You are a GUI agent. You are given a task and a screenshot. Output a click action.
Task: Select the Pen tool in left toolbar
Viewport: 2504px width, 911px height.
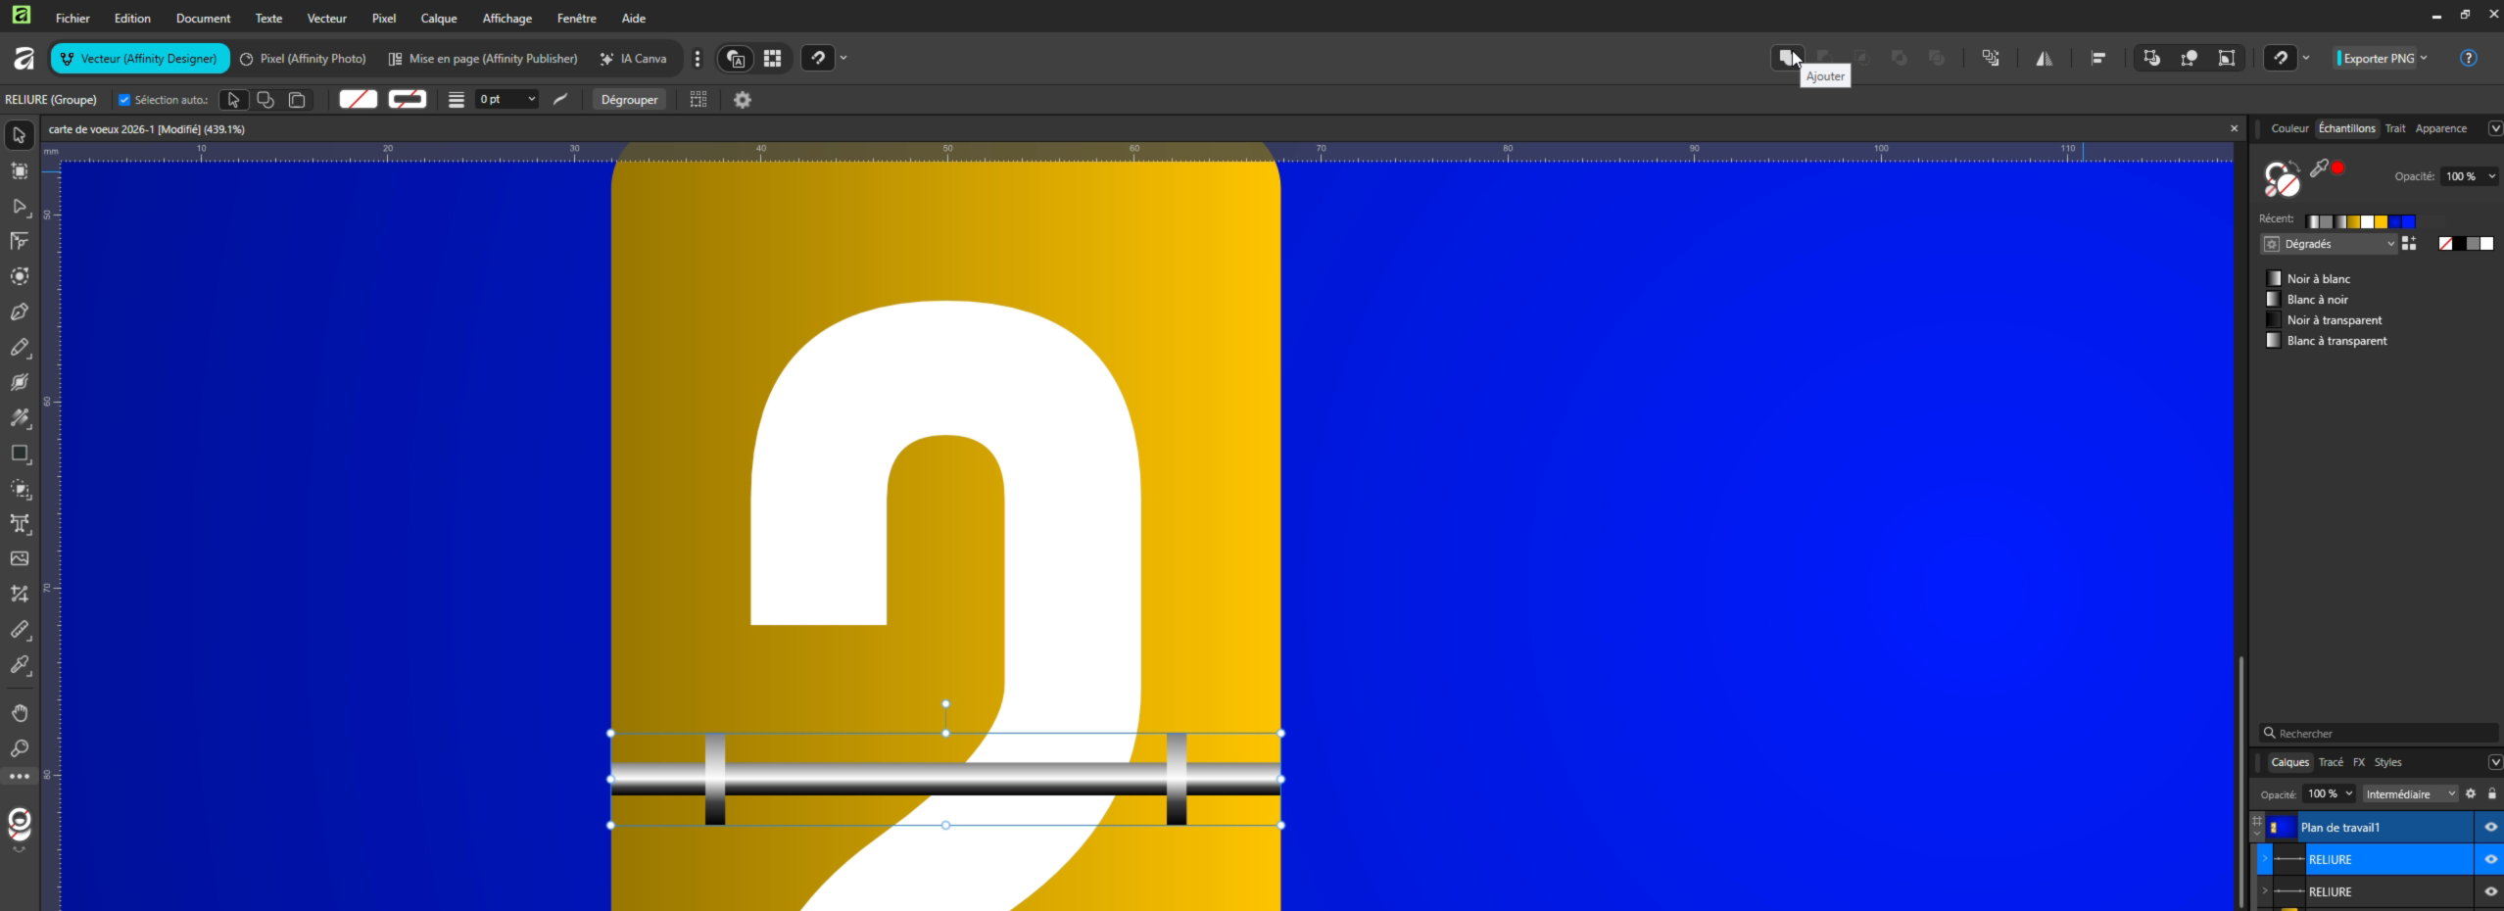[19, 312]
